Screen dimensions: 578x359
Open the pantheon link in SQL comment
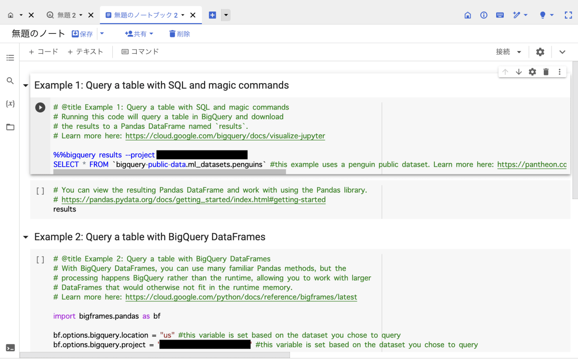click(x=532, y=164)
